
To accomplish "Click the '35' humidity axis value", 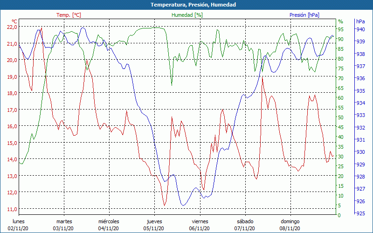I will tap(341, 147).
